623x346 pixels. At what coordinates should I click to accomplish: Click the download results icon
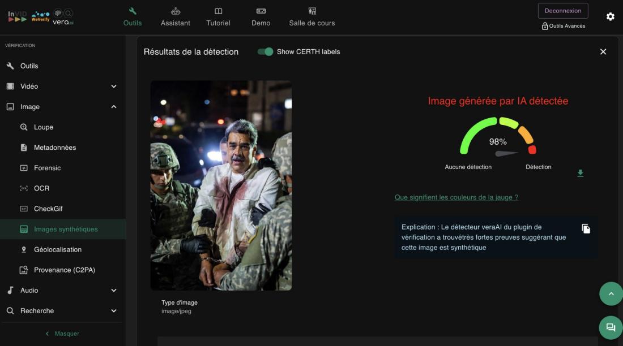click(580, 173)
